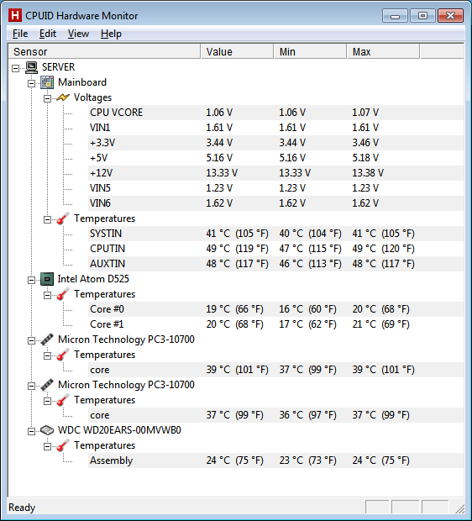This screenshot has height=521, width=472.
Task: Collapse the second Micron Technology PC3-10700 node
Action: tap(31, 386)
